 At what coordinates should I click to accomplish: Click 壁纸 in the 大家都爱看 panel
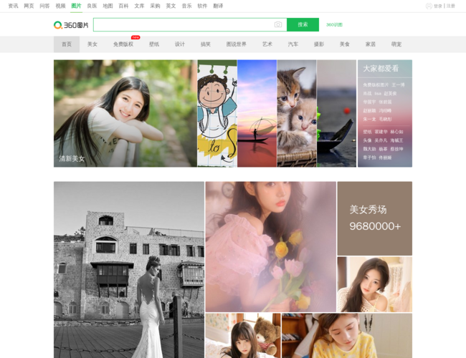click(x=367, y=132)
